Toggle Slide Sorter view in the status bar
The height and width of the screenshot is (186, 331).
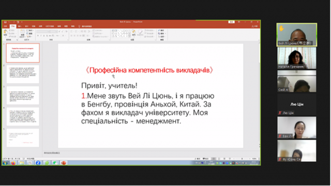219,159
